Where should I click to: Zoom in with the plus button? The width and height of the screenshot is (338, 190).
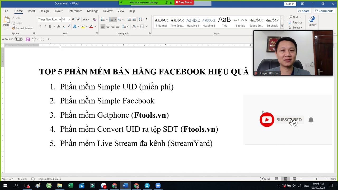pos(327,179)
